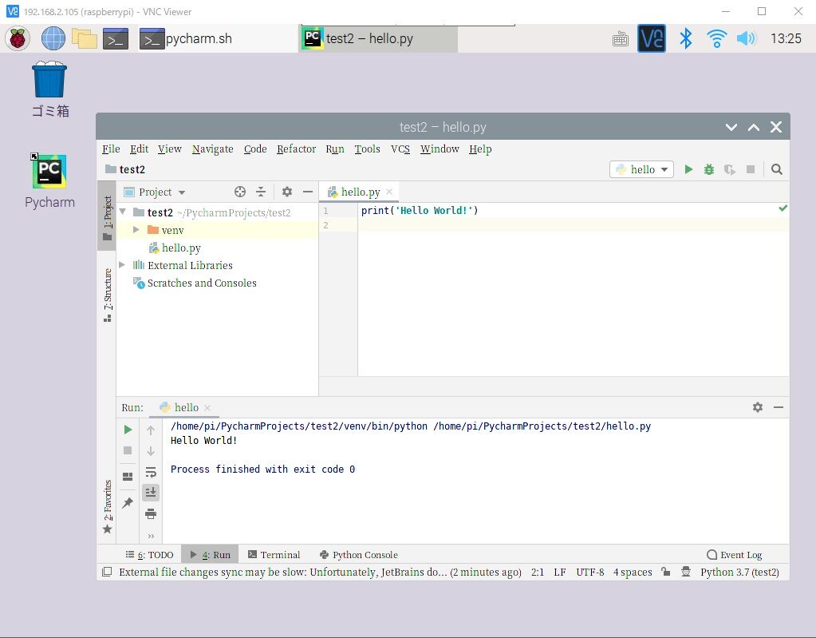816x638 pixels.
Task: Select hello.py in project tree
Action: pyautogui.click(x=181, y=248)
